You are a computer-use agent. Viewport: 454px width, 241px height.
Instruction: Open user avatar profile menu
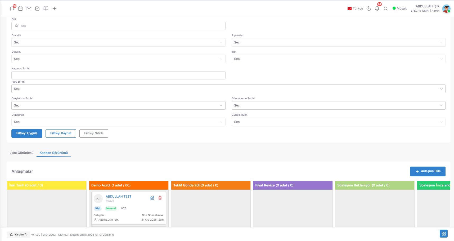tap(446, 8)
